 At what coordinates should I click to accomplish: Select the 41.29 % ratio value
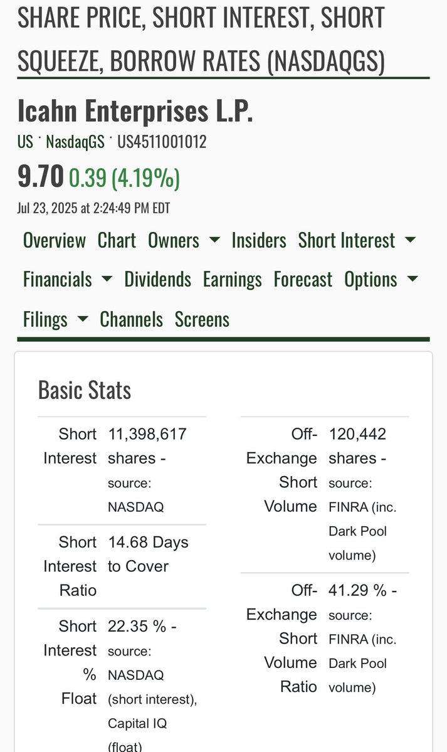coord(362,590)
